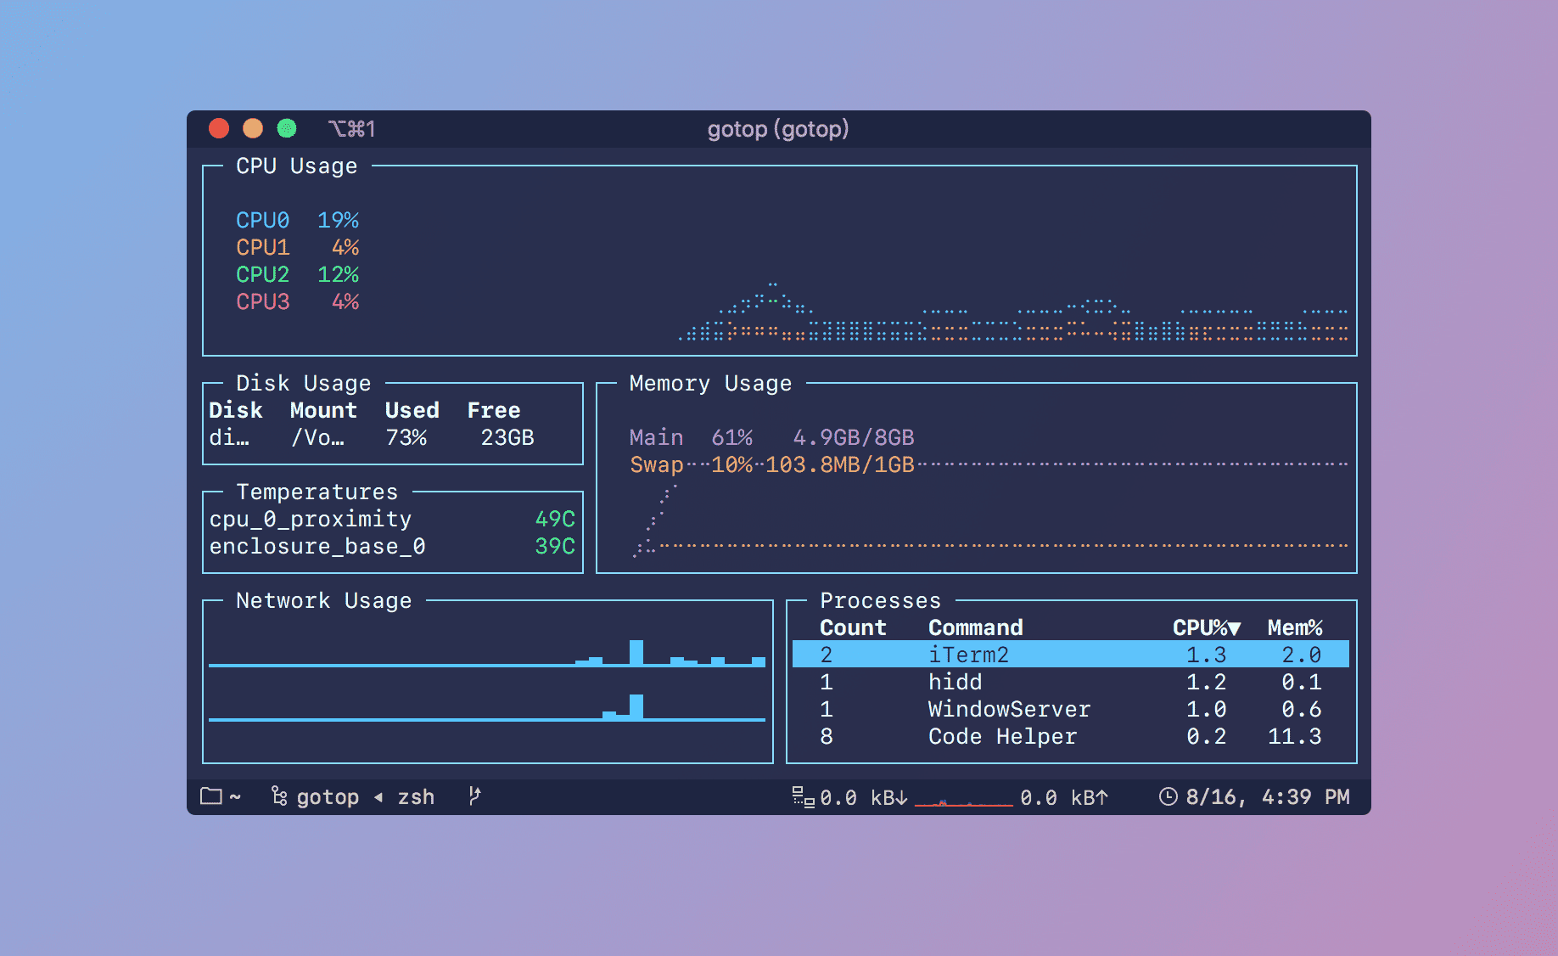Click the git branch icon before gotop
This screenshot has height=956, width=1558.
pos(278,796)
